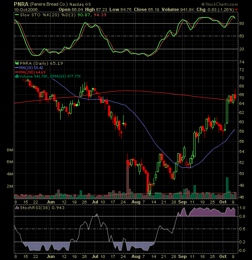This screenshot has height=260, width=252.
Task: Click the 46 price axis label
Action: click(241, 197)
